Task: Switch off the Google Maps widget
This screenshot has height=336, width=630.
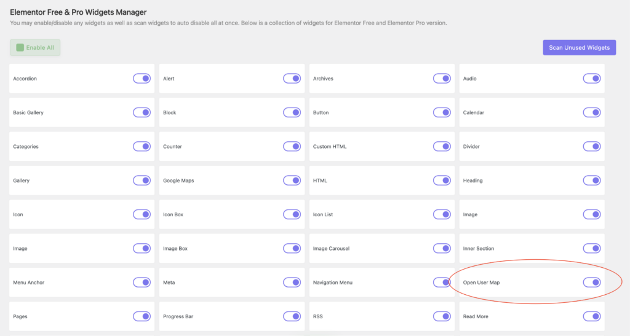Action: click(292, 181)
